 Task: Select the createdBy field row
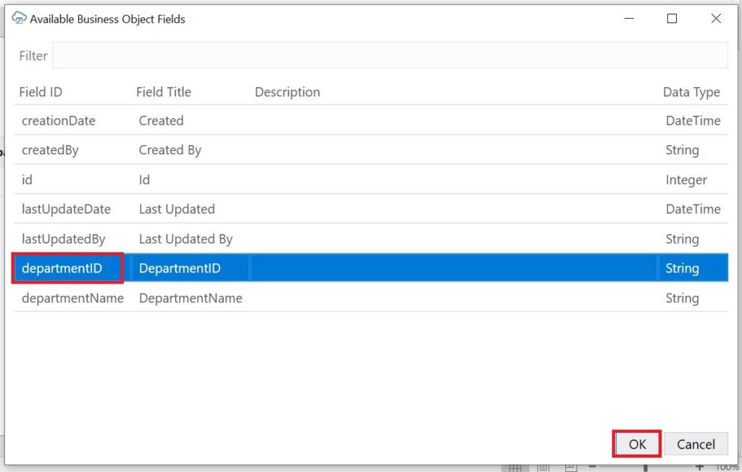pos(50,150)
